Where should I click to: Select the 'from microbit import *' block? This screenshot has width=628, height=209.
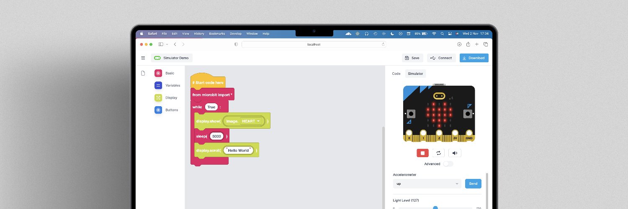212,95
